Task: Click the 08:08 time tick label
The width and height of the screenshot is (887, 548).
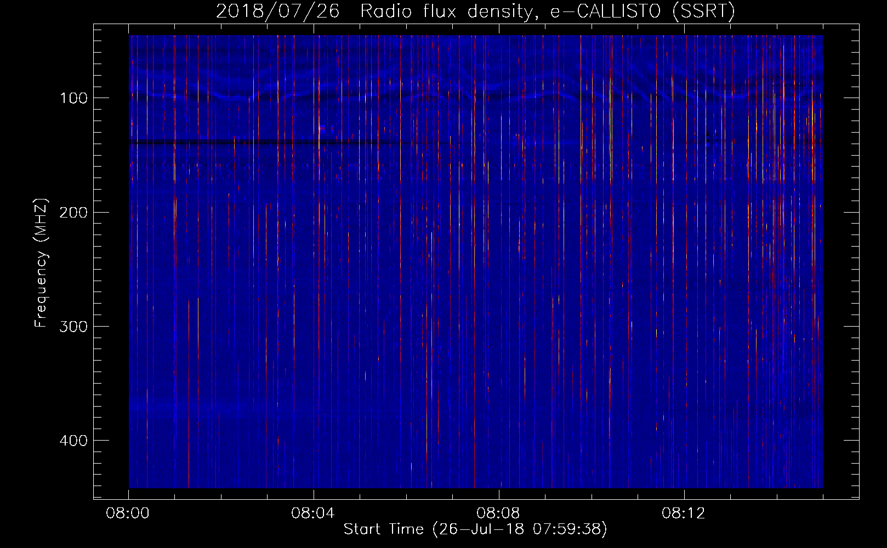Action: pos(498,513)
